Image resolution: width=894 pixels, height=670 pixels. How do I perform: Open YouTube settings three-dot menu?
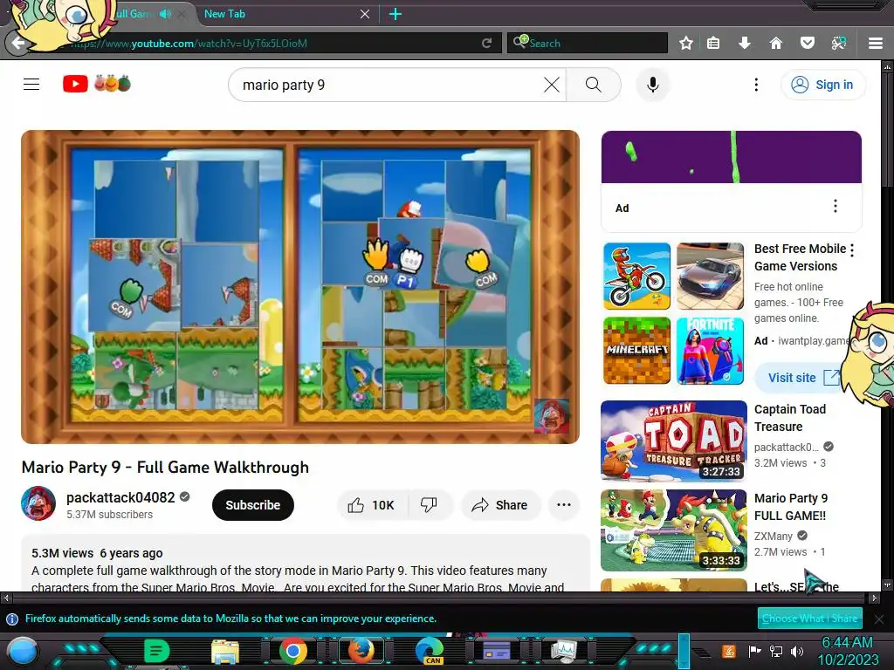point(756,85)
